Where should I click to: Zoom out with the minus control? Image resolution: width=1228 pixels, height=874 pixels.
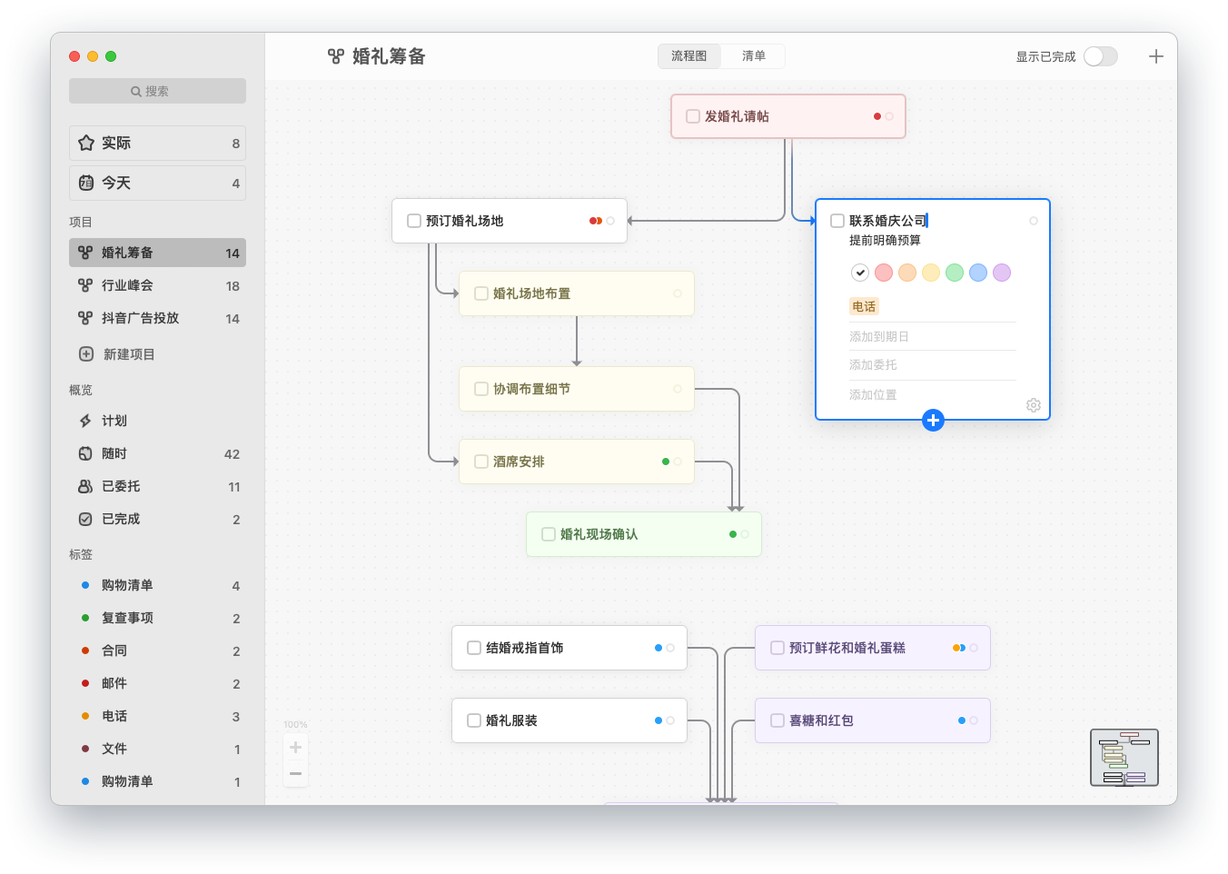[x=295, y=774]
